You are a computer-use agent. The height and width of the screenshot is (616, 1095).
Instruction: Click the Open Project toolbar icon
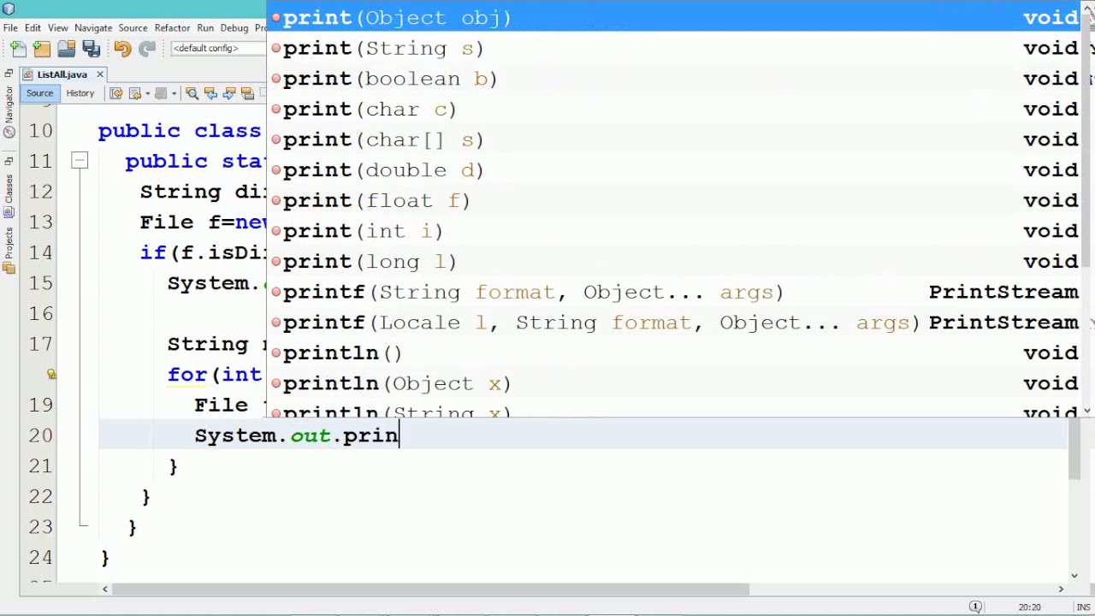click(67, 49)
